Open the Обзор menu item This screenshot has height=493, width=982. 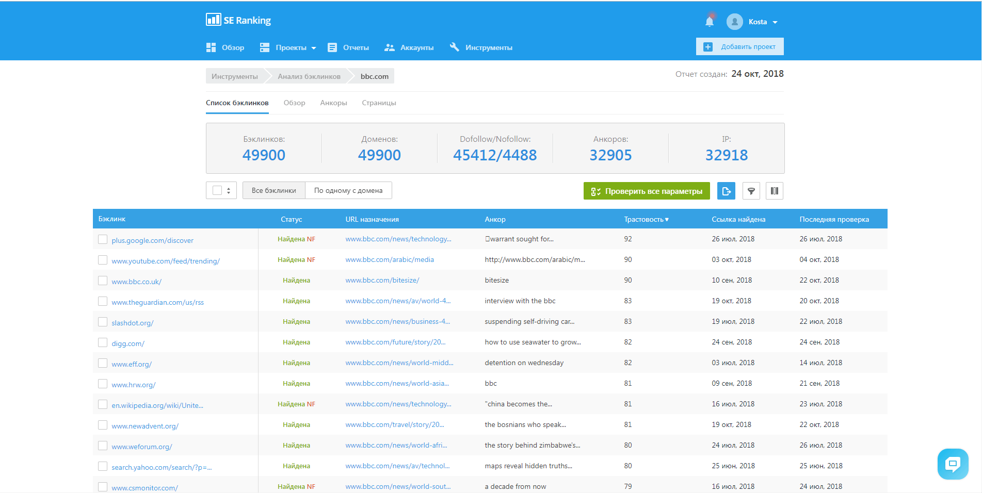225,47
